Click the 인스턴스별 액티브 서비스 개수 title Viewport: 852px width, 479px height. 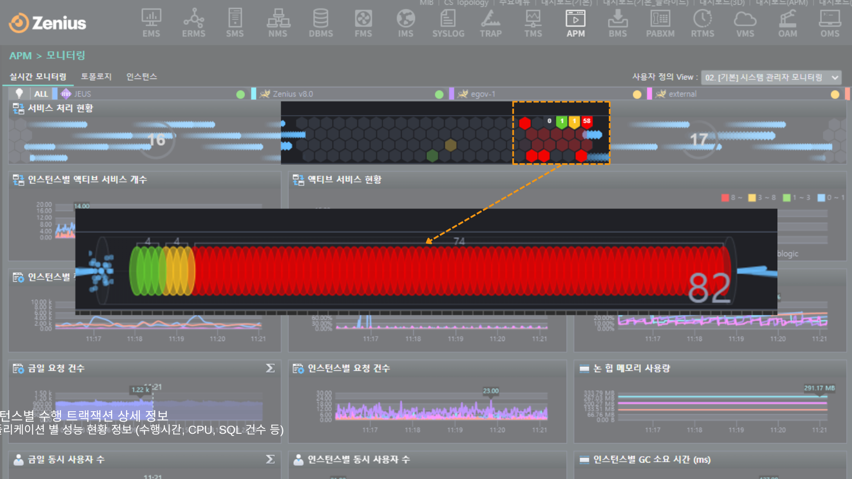coord(87,180)
